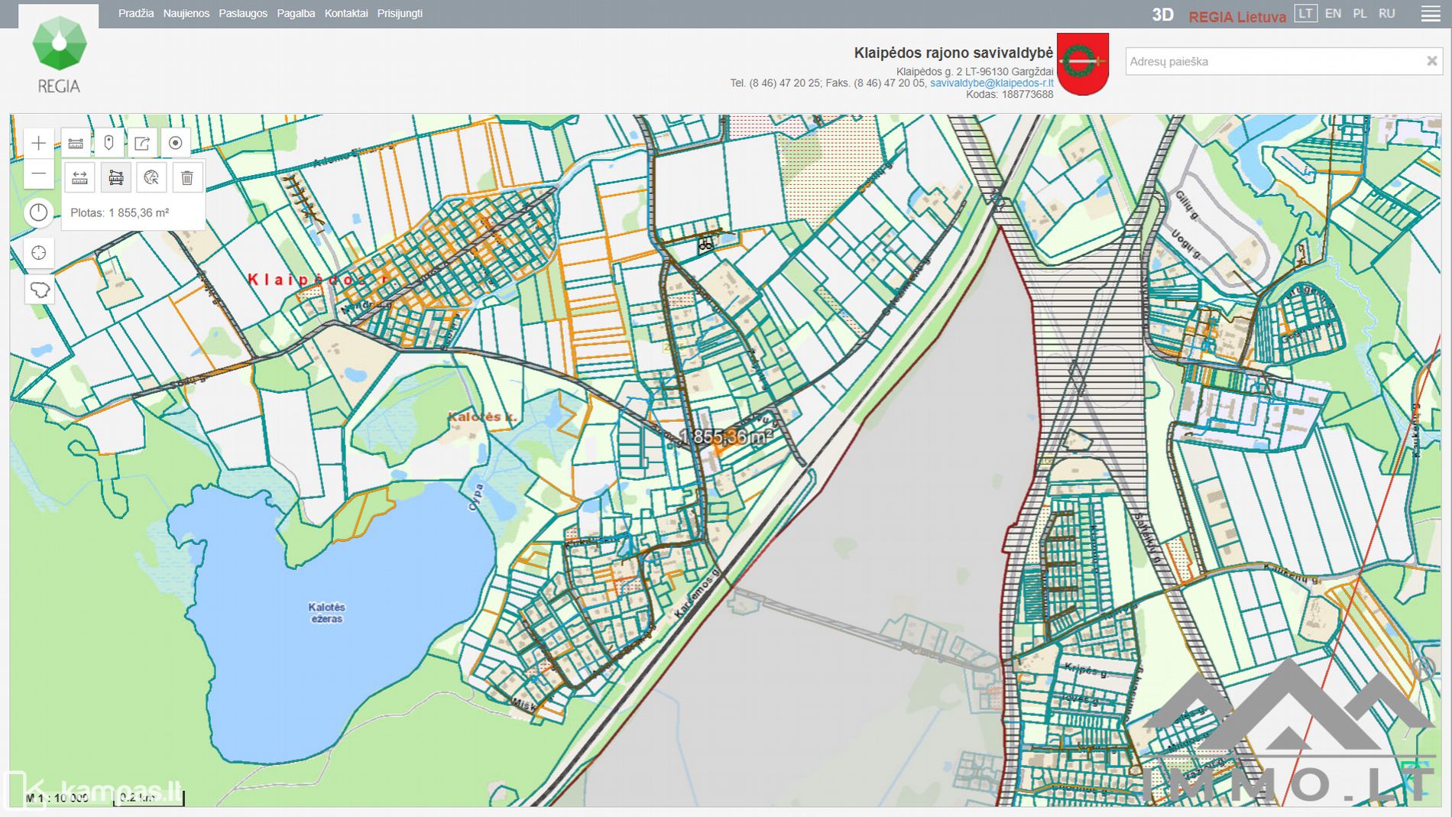The width and height of the screenshot is (1452, 817).
Task: Open the share/export map tool
Action: click(x=142, y=143)
